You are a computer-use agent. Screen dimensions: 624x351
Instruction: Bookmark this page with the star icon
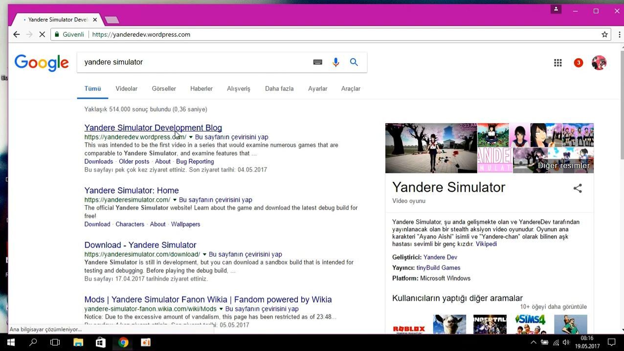click(x=605, y=34)
